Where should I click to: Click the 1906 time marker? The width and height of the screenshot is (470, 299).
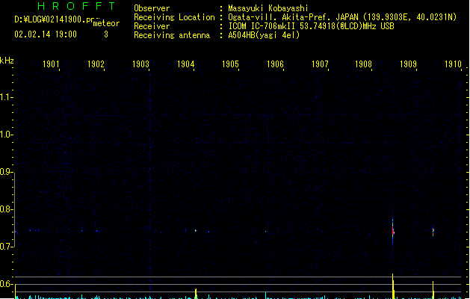pos(275,64)
